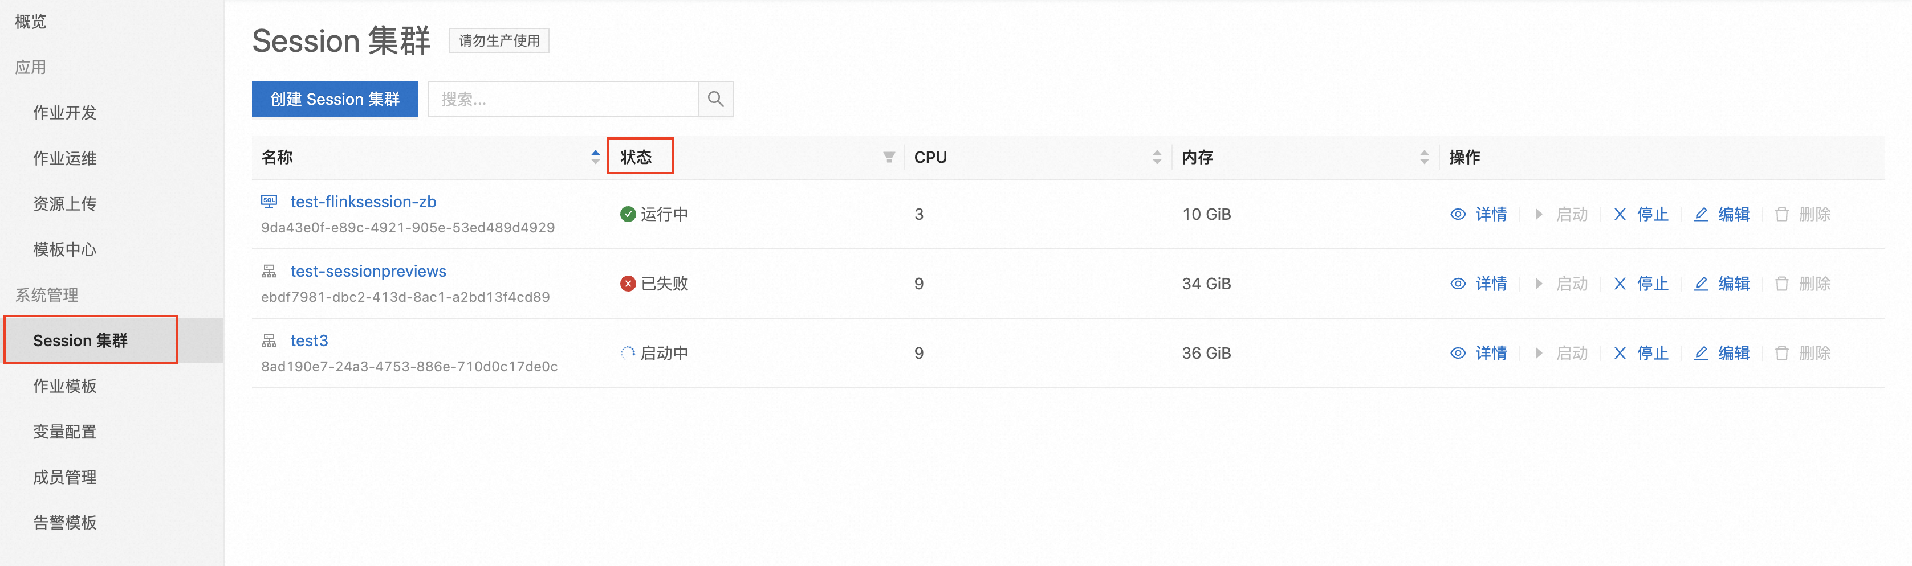
Task: Select 变量配置 in the sidebar
Action: (64, 432)
